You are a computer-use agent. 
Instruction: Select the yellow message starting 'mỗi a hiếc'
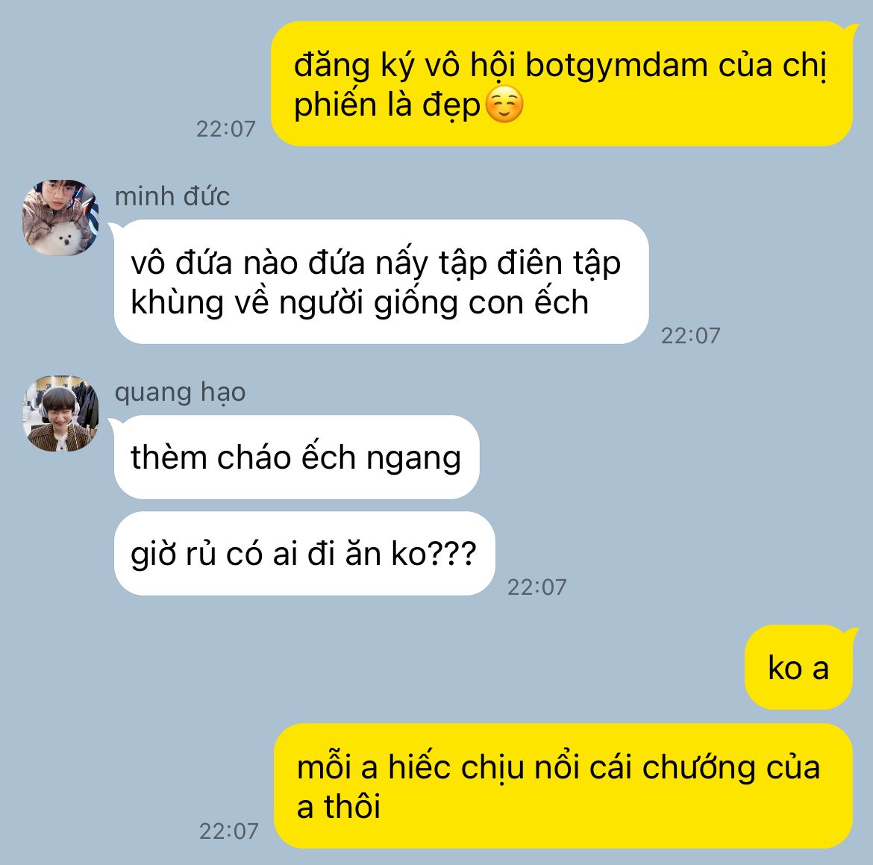click(563, 786)
